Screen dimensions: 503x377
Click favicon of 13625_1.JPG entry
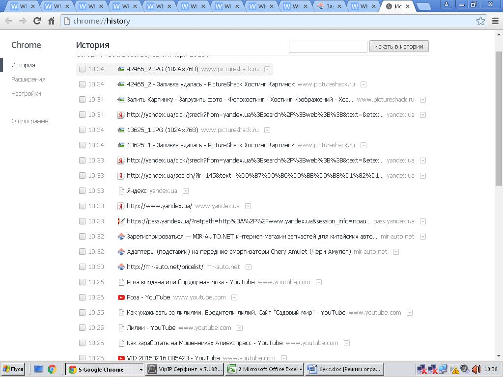tap(121, 130)
